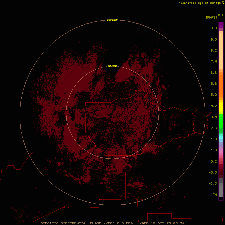Click the 5.0 value on color scale
Screen dimensions: 225x225
(x=214, y=95)
